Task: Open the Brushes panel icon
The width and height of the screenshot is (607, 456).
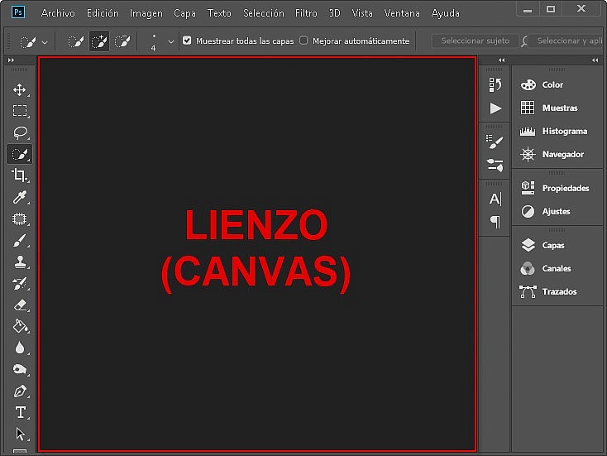Action: [x=495, y=165]
